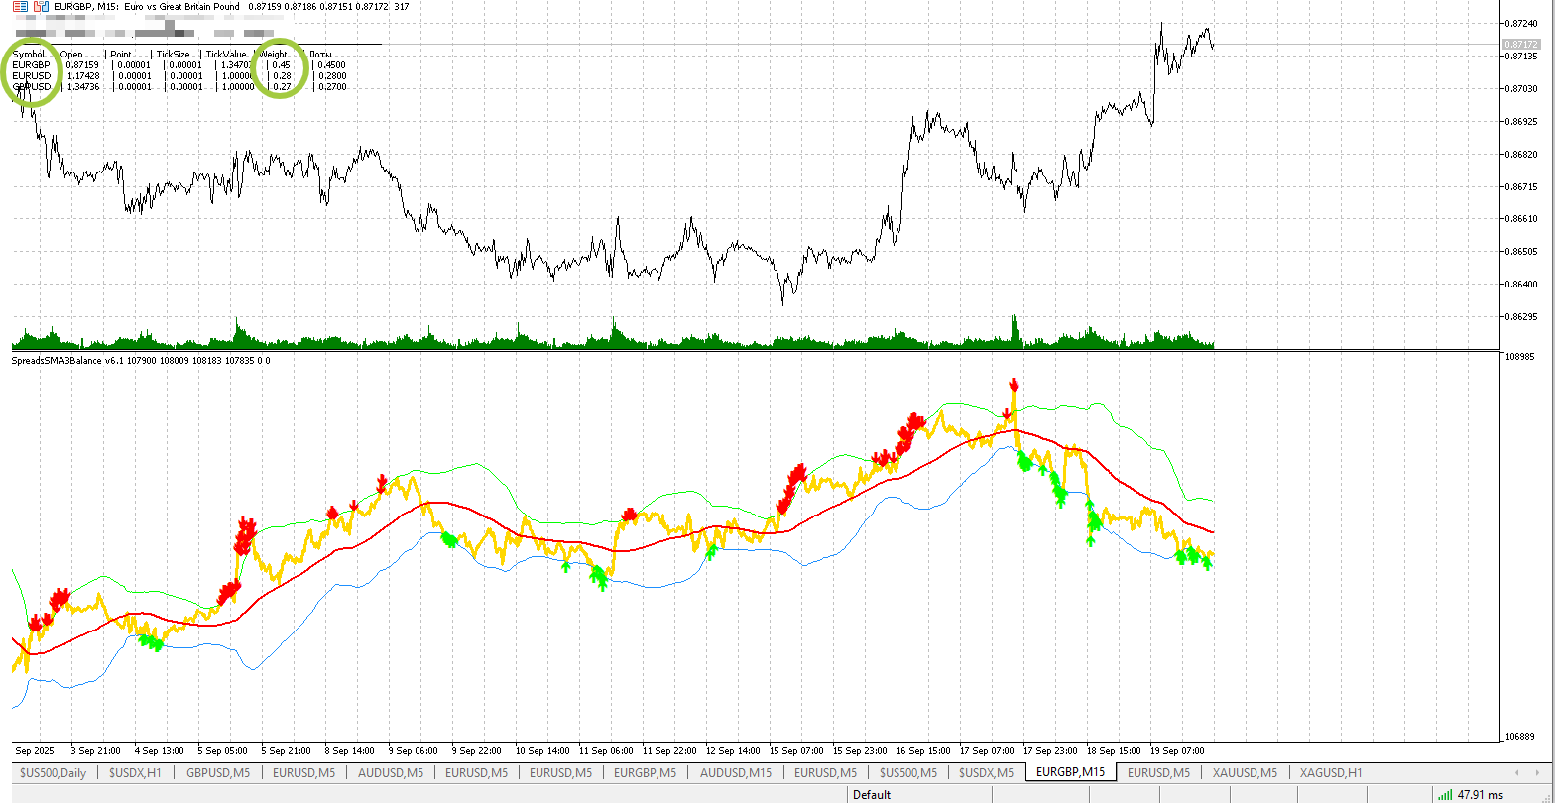The width and height of the screenshot is (1555, 803).
Task: Click the Default profile in status bar
Action: (872, 794)
